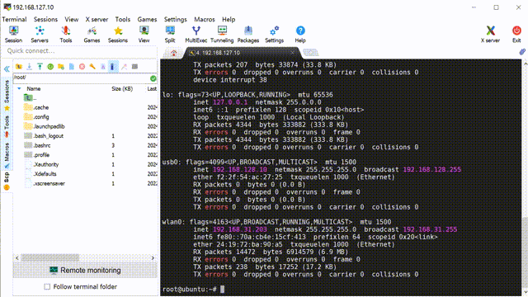This screenshot has width=528, height=297.
Task: Confirm the path with the green check
Action: 153,78
